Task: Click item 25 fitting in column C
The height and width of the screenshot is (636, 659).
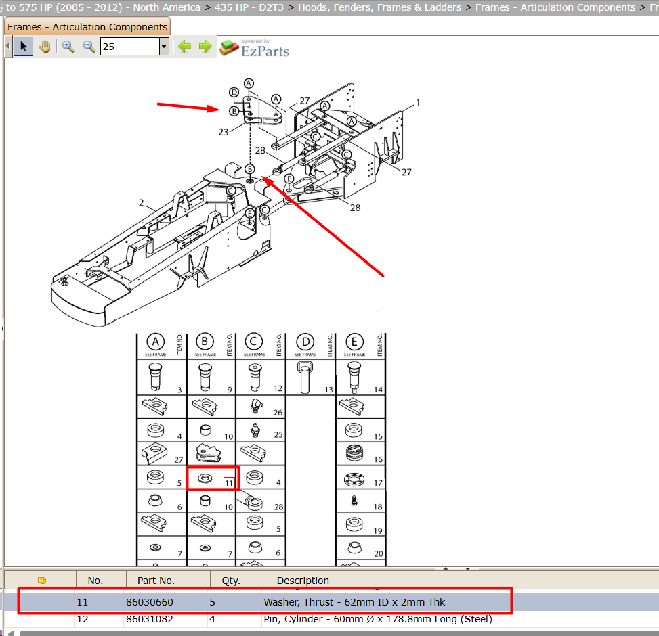Action: [255, 430]
